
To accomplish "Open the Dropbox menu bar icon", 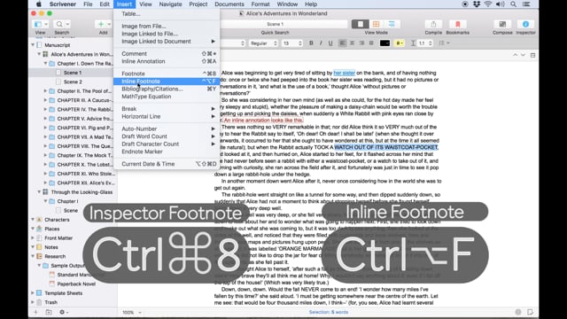I will (477, 4).
